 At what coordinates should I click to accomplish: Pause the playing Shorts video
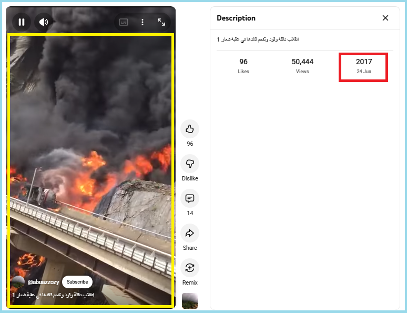click(x=22, y=22)
